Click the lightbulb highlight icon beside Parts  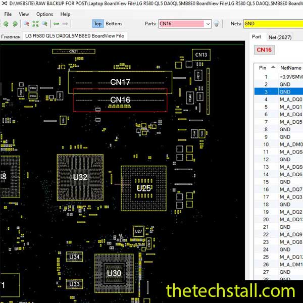217,24
